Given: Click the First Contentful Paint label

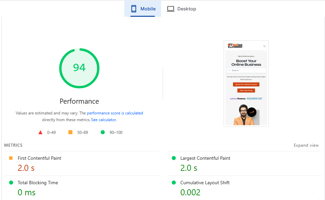Looking at the screenshot, I should [39, 158].
